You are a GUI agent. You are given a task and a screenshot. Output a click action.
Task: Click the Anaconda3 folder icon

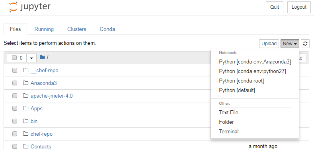(25, 83)
